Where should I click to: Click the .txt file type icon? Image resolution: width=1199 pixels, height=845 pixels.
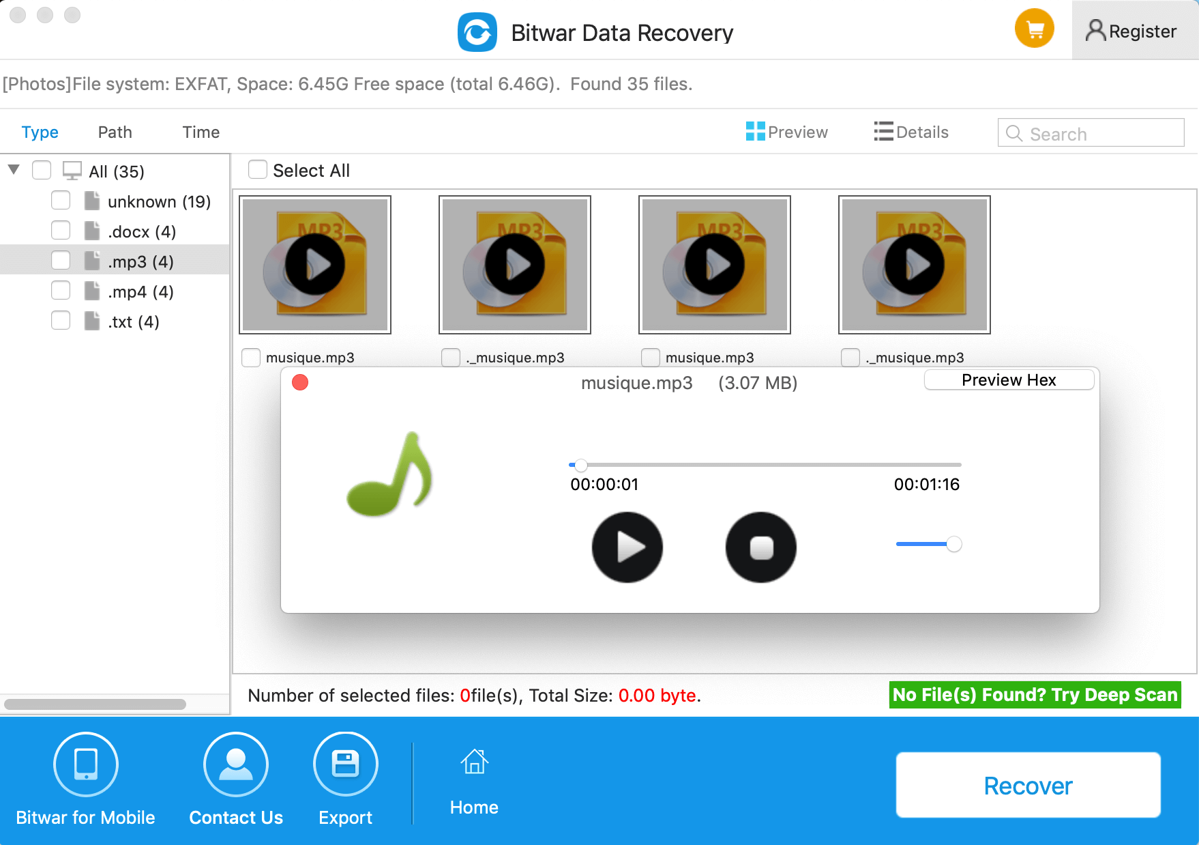point(92,321)
